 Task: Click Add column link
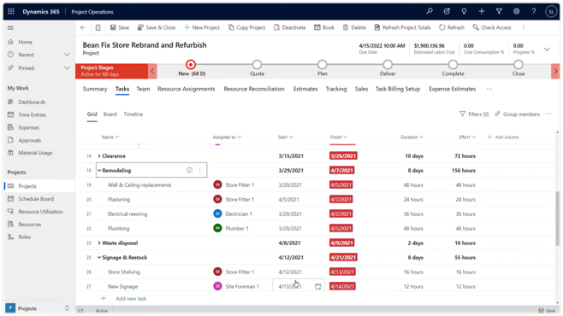[x=503, y=138]
